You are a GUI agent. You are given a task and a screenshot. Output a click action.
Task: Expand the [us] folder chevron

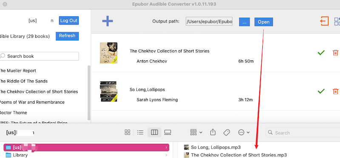(166, 148)
